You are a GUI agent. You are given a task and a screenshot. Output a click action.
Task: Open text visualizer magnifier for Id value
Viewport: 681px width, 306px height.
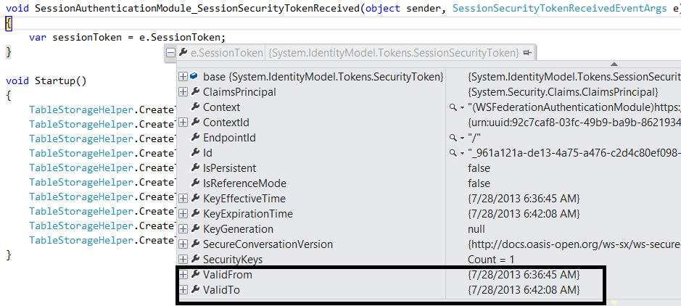click(453, 153)
